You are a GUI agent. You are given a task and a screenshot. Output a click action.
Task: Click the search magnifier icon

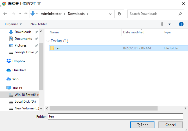[180, 14]
